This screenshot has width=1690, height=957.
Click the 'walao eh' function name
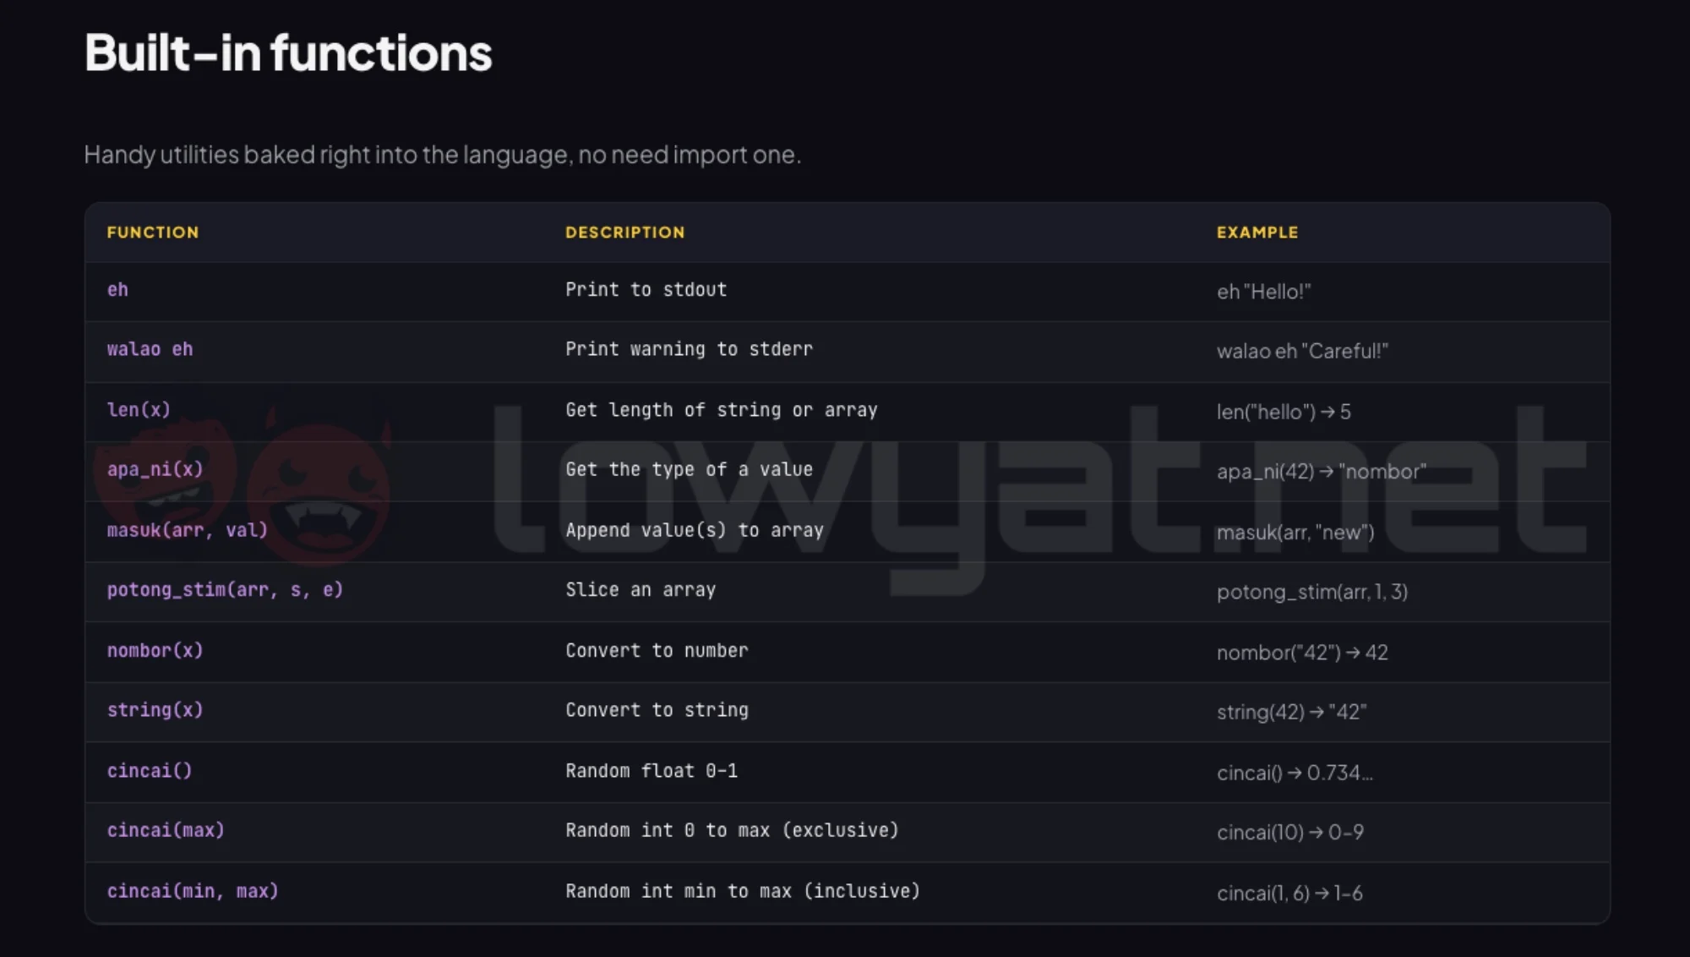150,349
